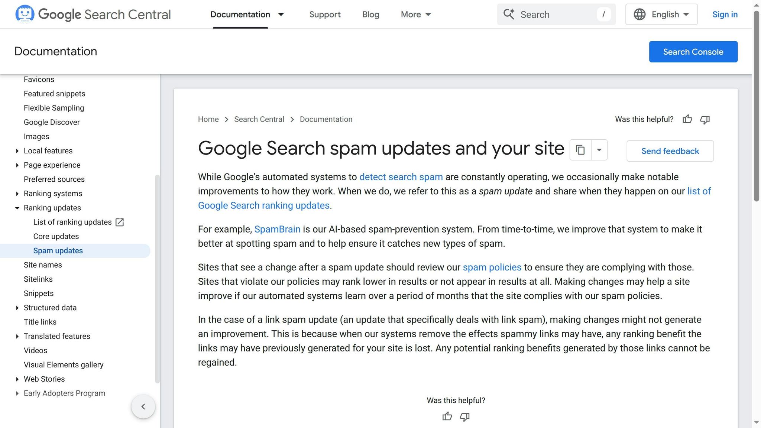Open List of ranking updates item
The image size is (761, 428).
pos(72,222)
